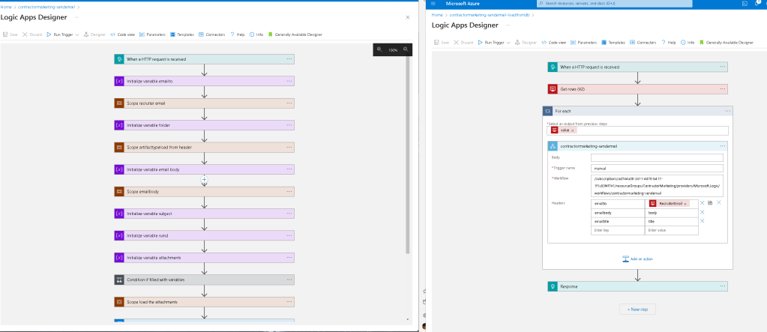Image resolution: width=767 pixels, height=332 pixels.
Task: Open menu for 'Initialize variable runid' step
Action: [289, 235]
